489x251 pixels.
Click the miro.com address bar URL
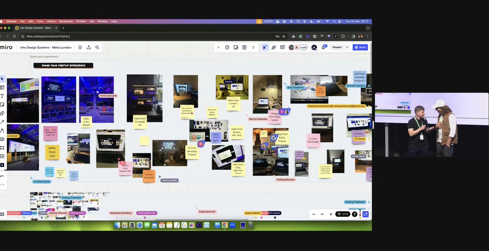[x=48, y=36]
